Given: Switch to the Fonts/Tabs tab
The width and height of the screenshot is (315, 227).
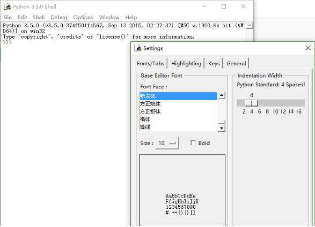Looking at the screenshot, I should tap(151, 64).
